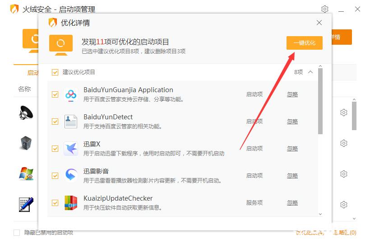Click 忽略 for 迅雷X
The image size is (370, 244).
(x=292, y=149)
